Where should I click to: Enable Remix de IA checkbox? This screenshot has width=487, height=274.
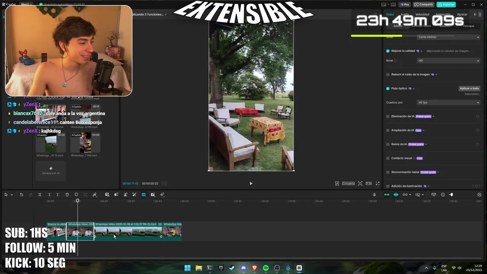(388, 144)
